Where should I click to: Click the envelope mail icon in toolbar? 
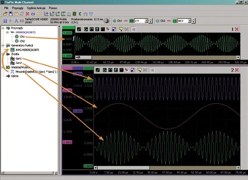pyautogui.click(x=16, y=14)
